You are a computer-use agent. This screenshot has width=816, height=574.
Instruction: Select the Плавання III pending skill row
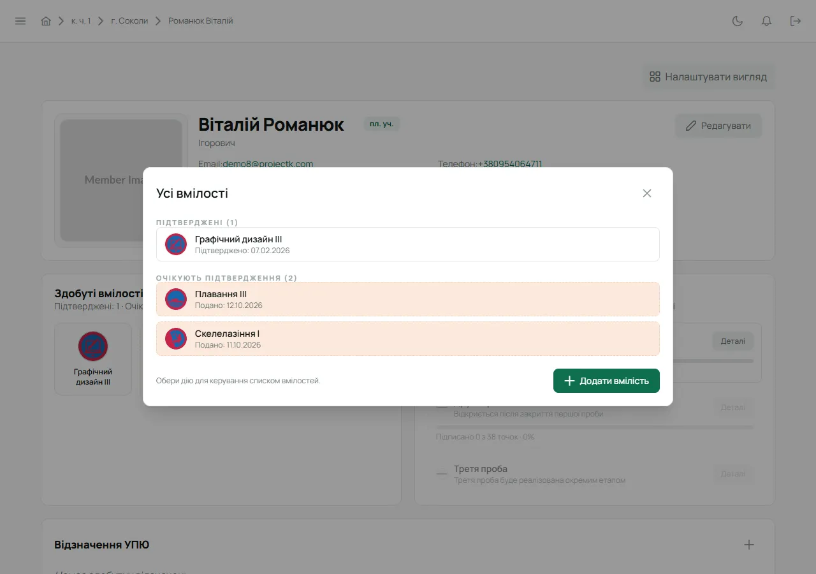(x=408, y=299)
